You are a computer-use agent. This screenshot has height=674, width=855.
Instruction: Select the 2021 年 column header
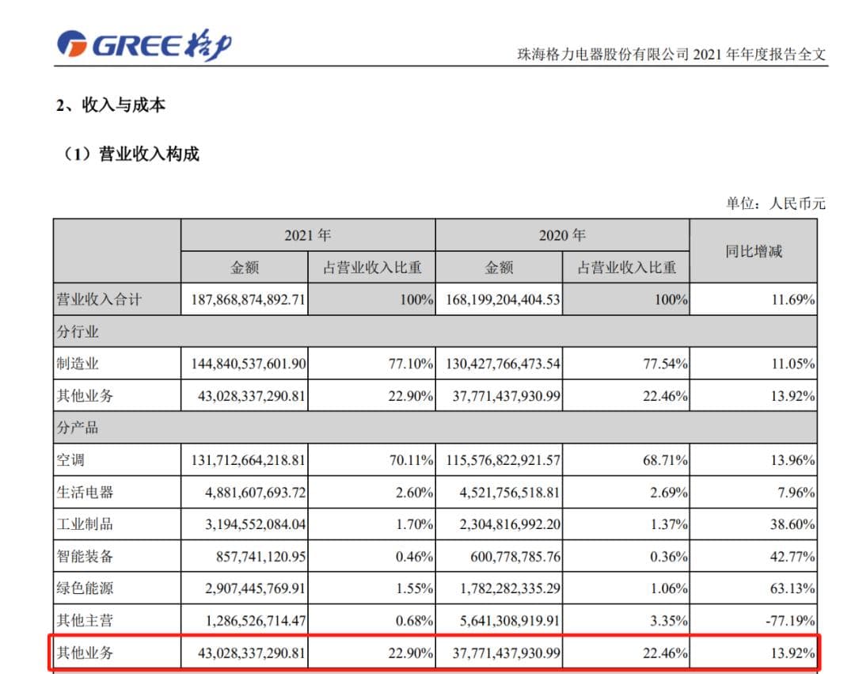[x=307, y=235]
